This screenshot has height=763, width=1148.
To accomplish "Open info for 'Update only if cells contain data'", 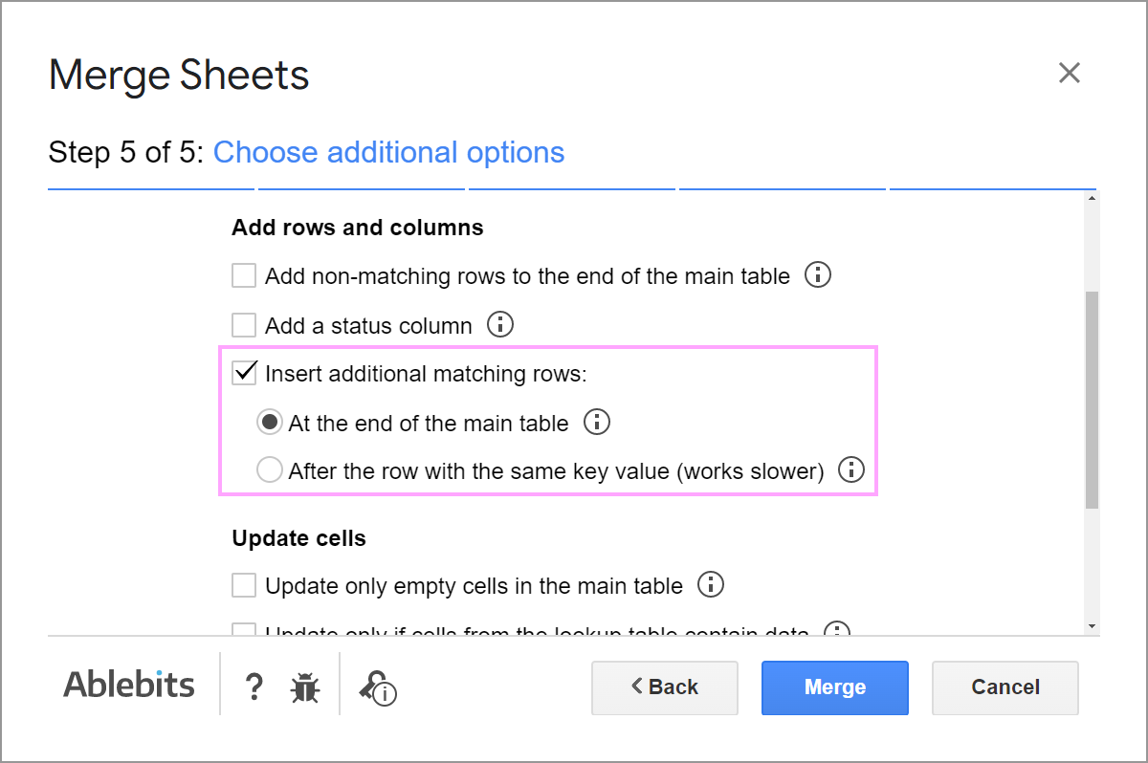I will 838,631.
